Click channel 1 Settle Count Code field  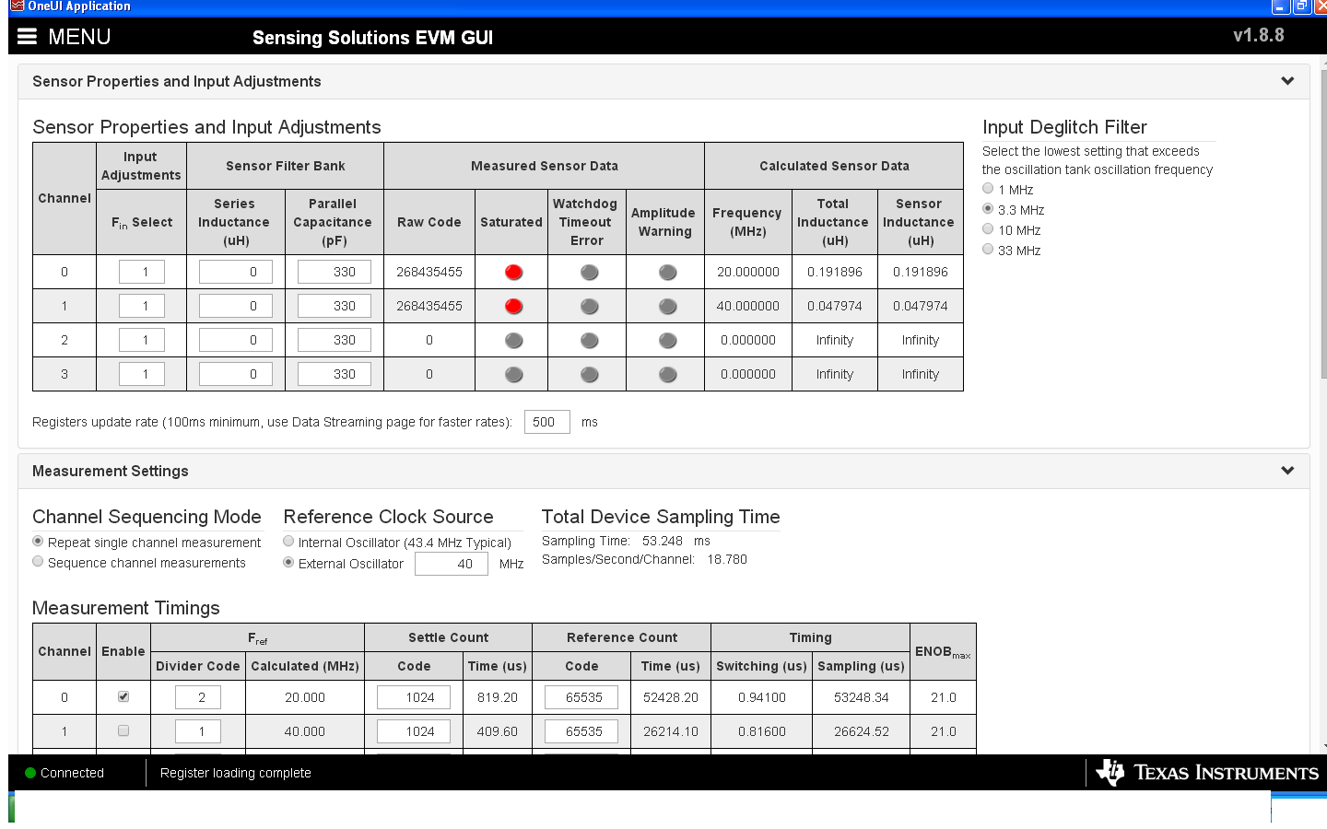pyautogui.click(x=414, y=731)
